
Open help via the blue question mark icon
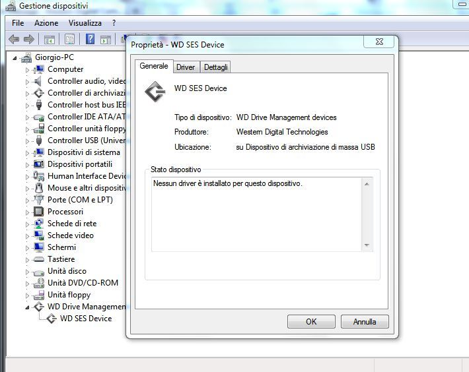click(90, 39)
